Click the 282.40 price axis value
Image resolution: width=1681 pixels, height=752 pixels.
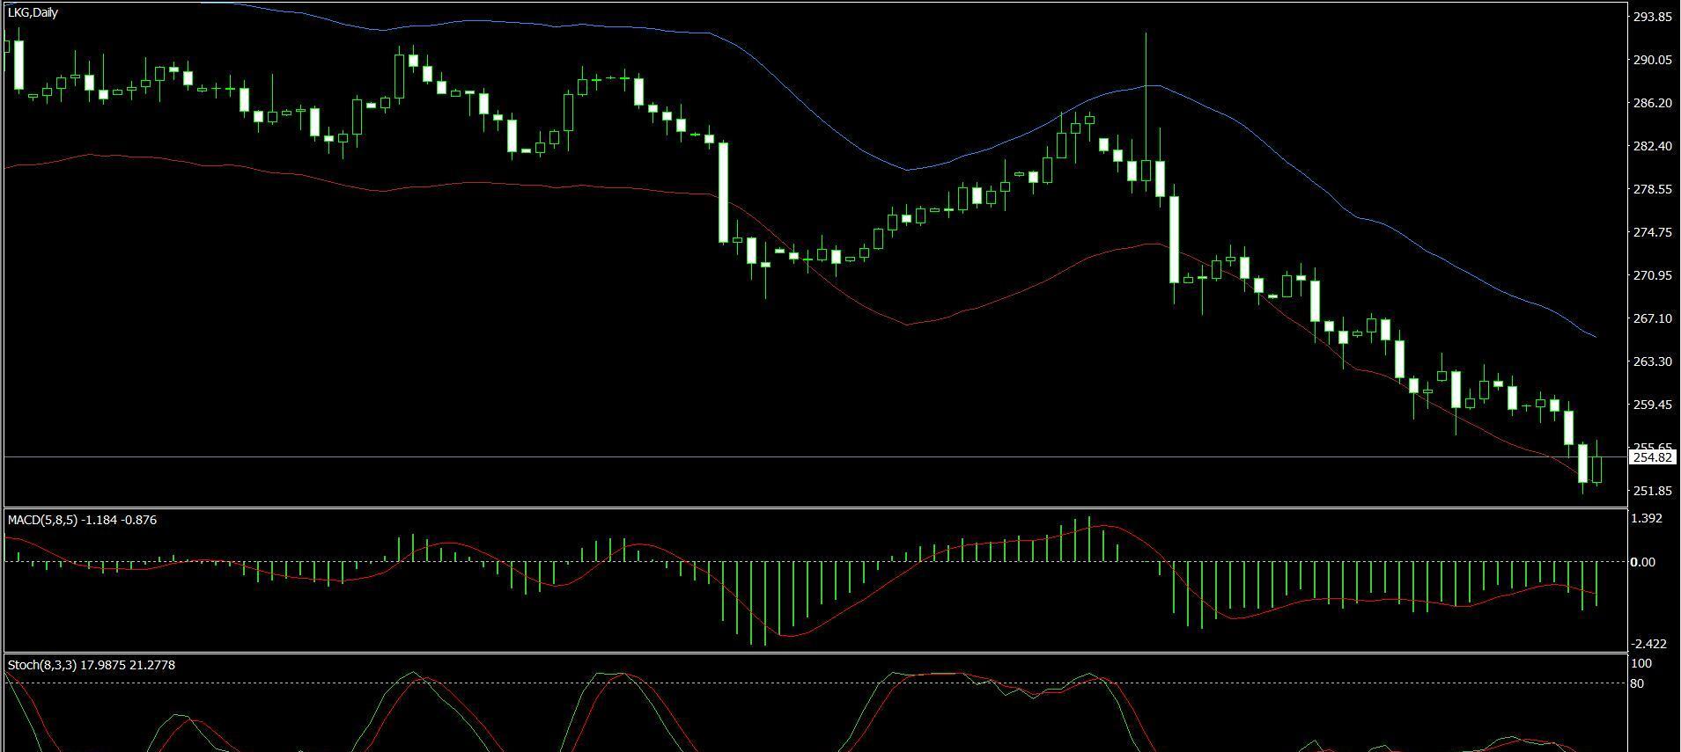click(1652, 146)
